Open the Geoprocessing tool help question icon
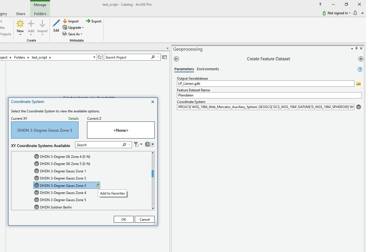 (360, 69)
